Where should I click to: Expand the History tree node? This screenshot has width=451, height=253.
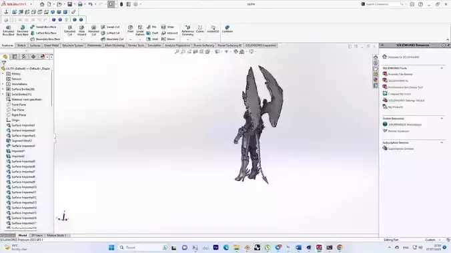coord(3,74)
